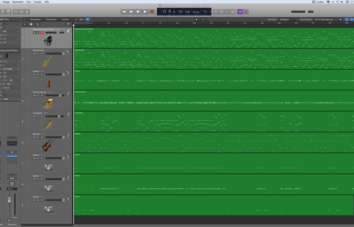354x227 pixels.
Task: Toggle the global Solo S button above tracks
Action: click(x=37, y=24)
